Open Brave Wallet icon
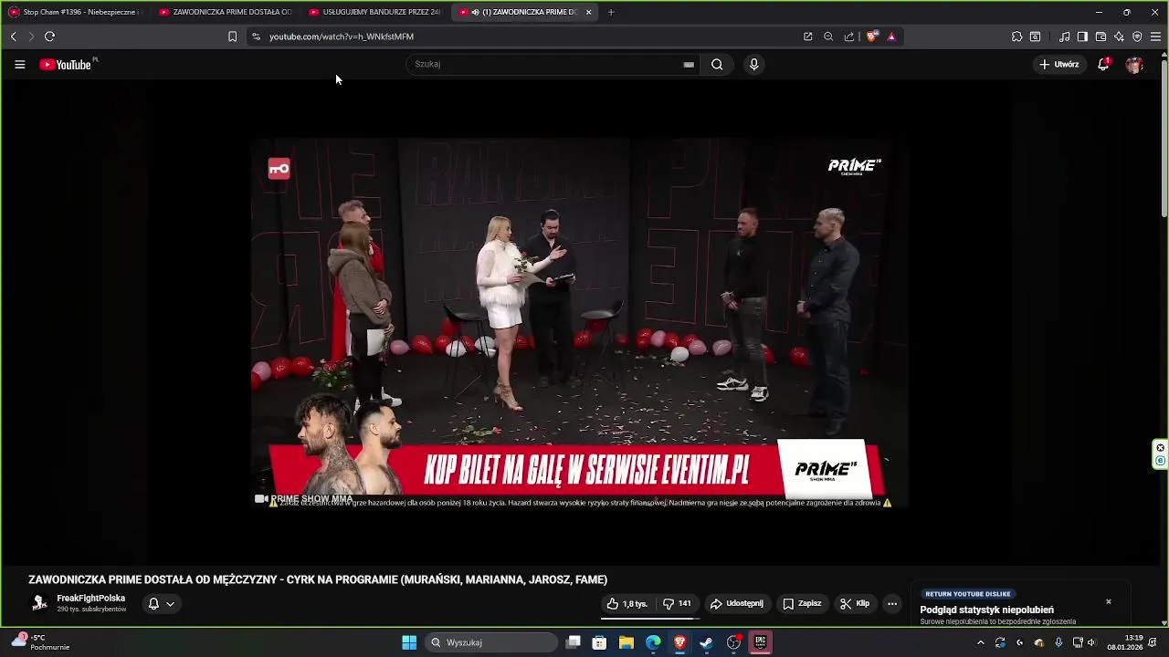Screen dimensions: 1169x657 click(x=1101, y=36)
